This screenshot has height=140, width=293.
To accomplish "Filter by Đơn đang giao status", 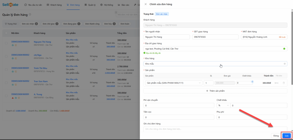I will pos(72,24).
